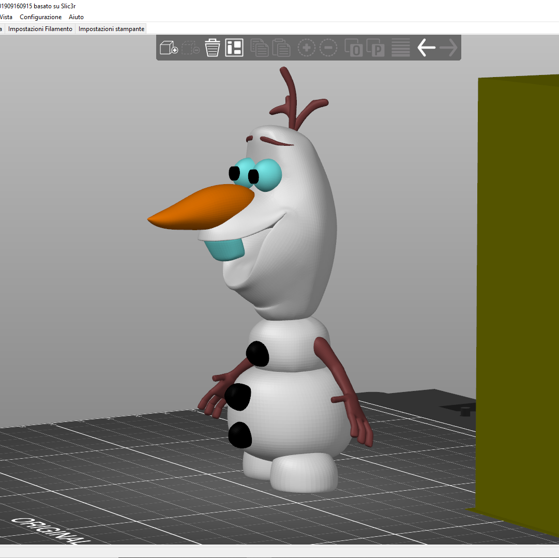Split model into individual objects
This screenshot has width=559, height=558.
tap(354, 47)
